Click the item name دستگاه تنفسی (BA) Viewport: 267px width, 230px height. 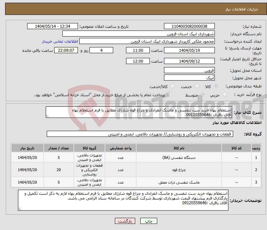(179, 158)
